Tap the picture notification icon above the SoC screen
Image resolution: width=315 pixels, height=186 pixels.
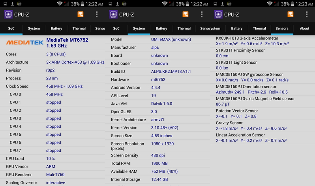coord(6,4)
